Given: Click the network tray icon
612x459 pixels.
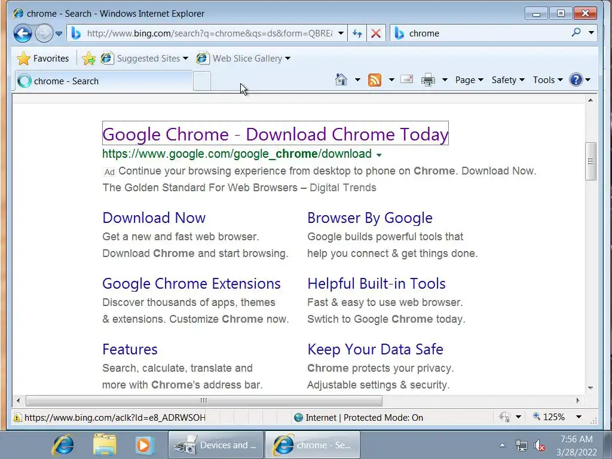Looking at the screenshot, I should tap(521, 445).
